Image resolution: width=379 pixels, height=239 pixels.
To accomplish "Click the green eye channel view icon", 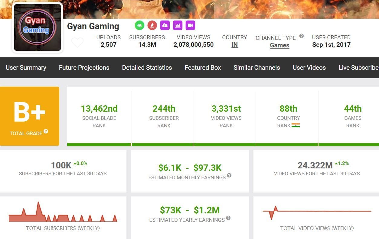I will pos(139,25).
